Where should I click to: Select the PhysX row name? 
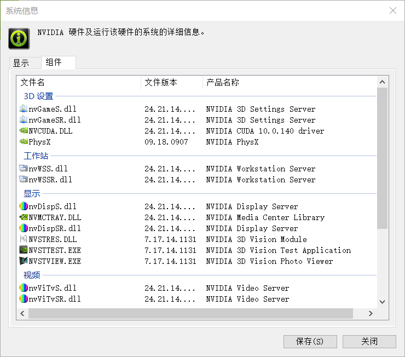click(39, 142)
